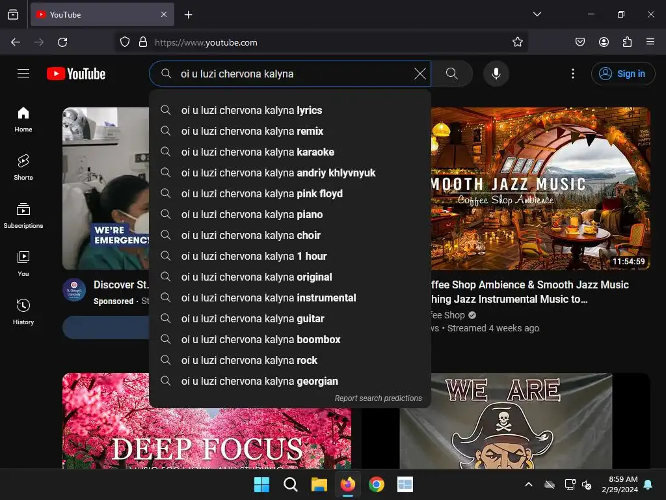Choose the 'pink floyd' suggestion
This screenshot has width=666, height=500.
tap(290, 193)
